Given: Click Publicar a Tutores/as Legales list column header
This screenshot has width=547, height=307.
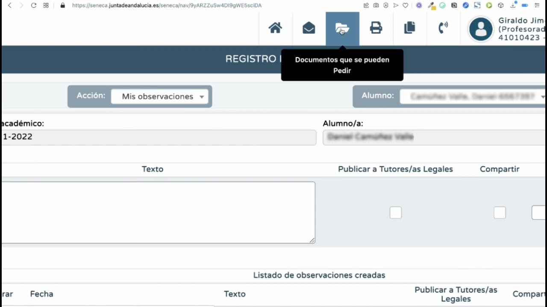Looking at the screenshot, I should (456, 294).
